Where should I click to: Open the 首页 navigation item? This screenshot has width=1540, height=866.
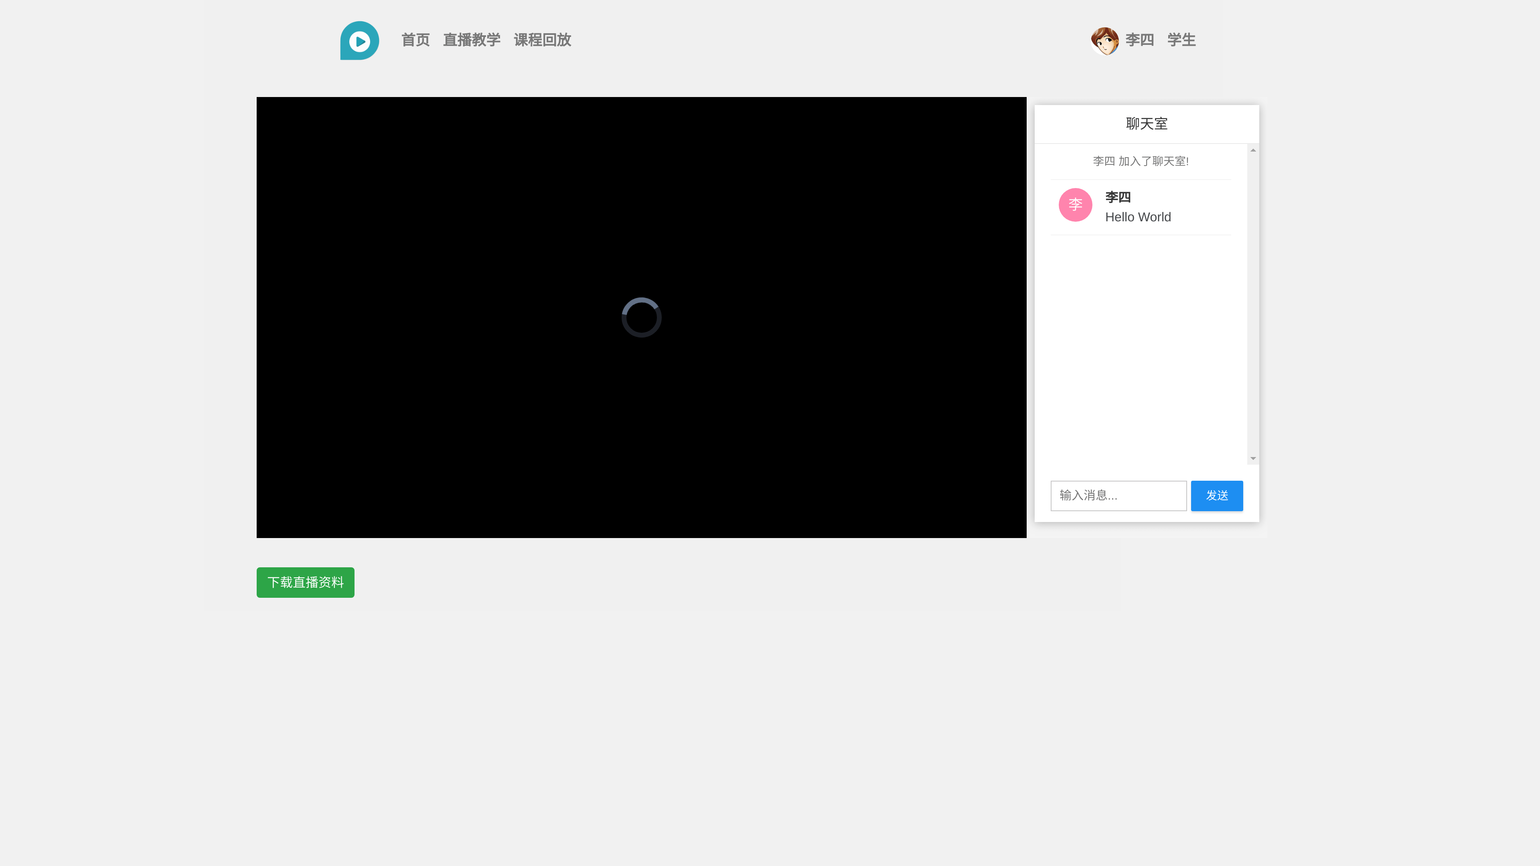(415, 40)
